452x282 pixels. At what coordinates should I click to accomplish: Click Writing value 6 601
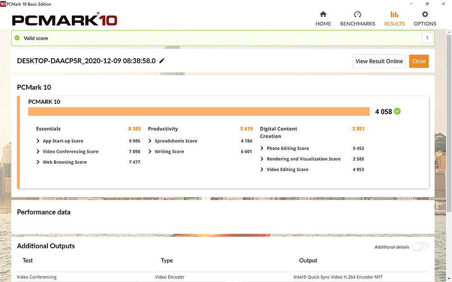pos(246,152)
